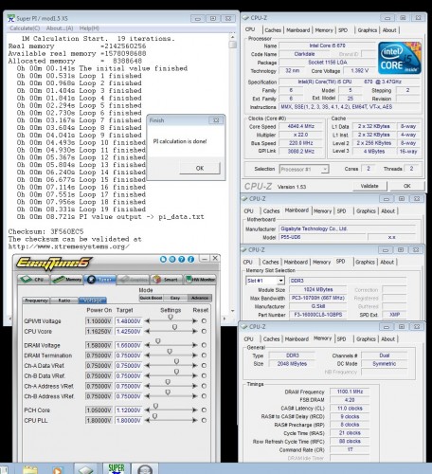The height and width of the screenshot is (474, 432).
Task: Open the HW Monitor tab in EasyTune6
Action: pyautogui.click(x=200, y=280)
